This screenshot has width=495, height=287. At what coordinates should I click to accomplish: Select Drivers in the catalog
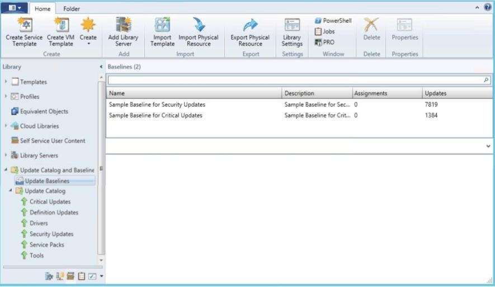[39, 223]
